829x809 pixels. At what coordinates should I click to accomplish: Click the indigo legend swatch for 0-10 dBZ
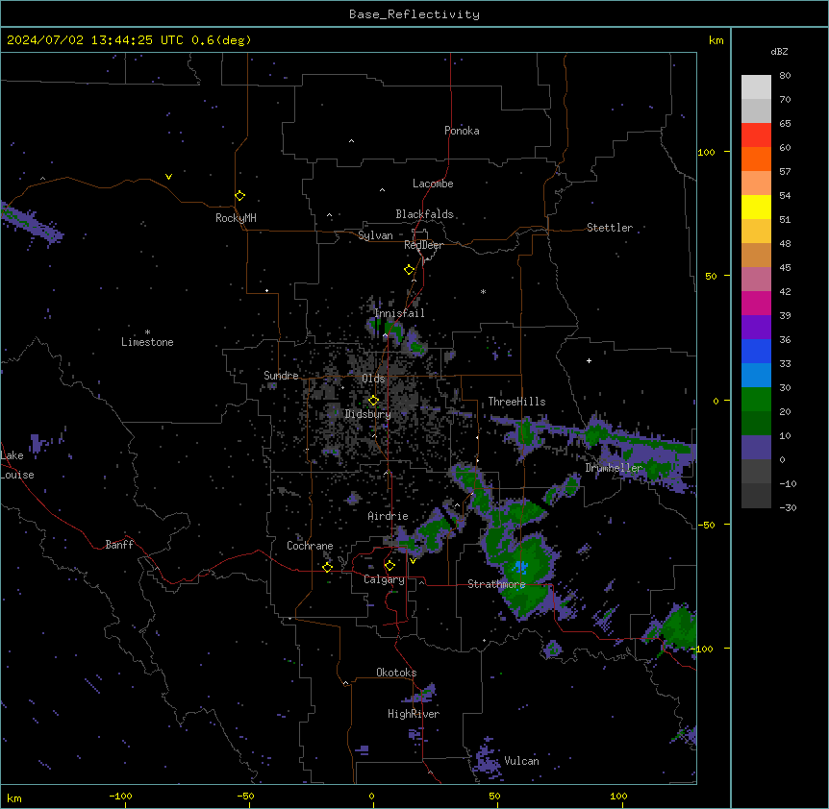pyautogui.click(x=756, y=448)
